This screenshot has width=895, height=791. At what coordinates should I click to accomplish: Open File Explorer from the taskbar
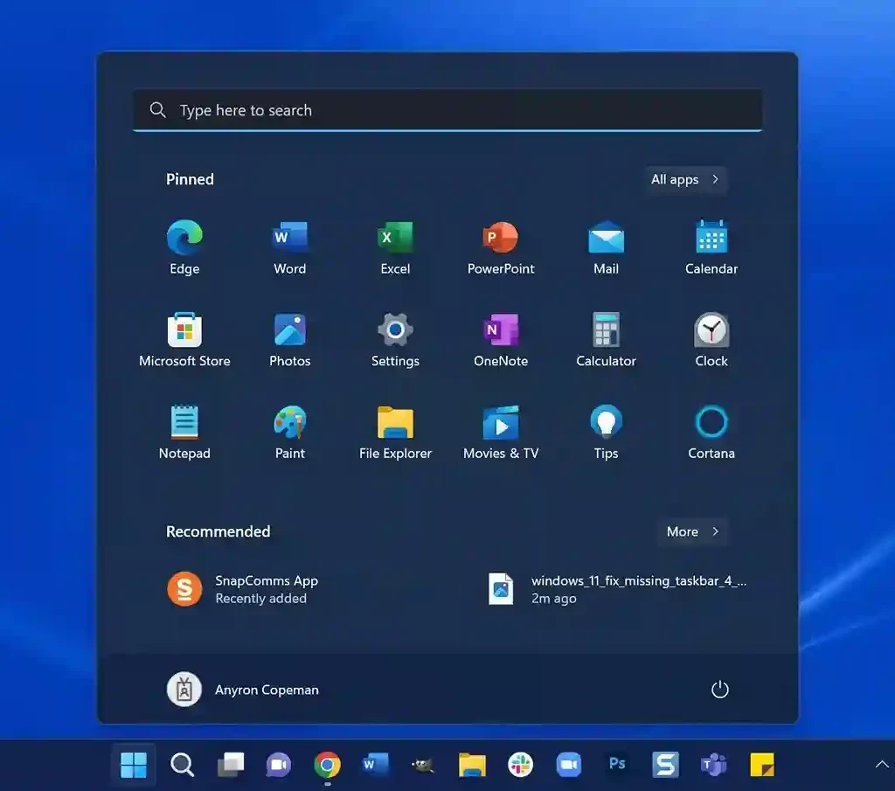click(472, 764)
